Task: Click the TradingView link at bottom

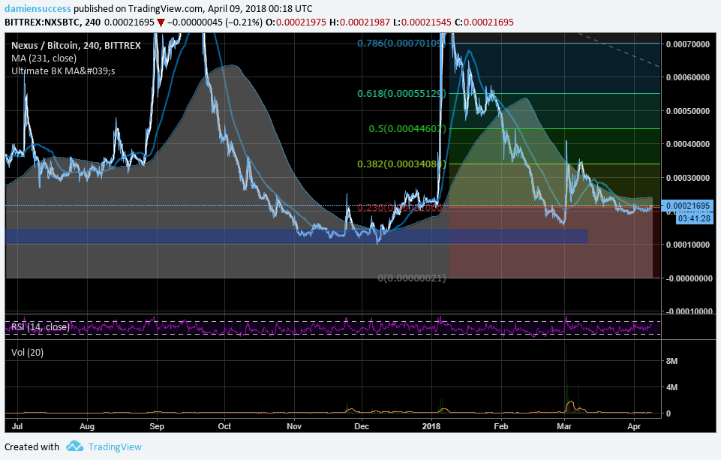Action: coord(115,446)
